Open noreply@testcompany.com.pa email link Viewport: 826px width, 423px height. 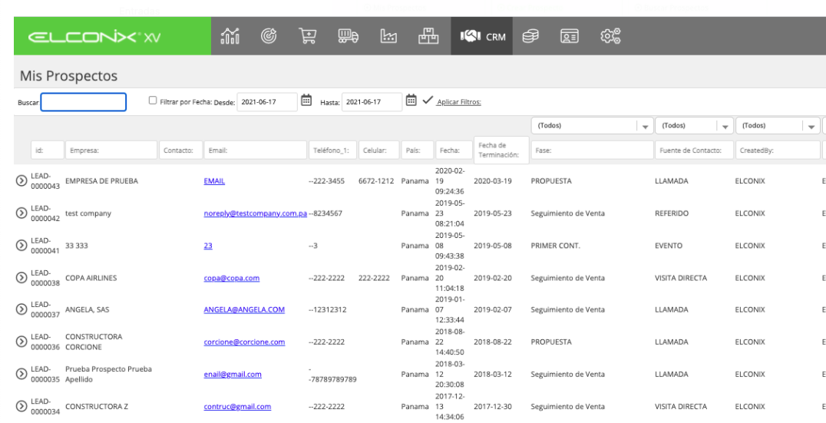pyautogui.click(x=256, y=213)
